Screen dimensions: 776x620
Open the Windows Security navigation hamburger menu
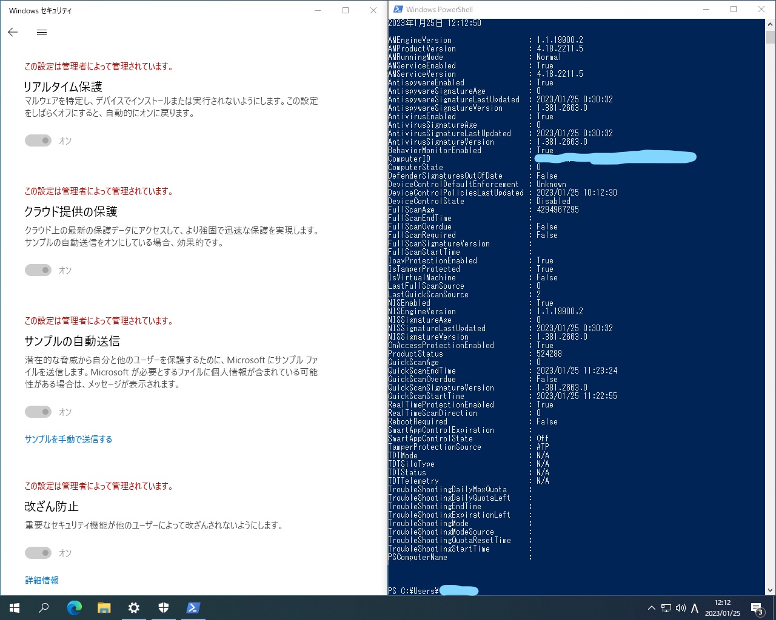[41, 33]
